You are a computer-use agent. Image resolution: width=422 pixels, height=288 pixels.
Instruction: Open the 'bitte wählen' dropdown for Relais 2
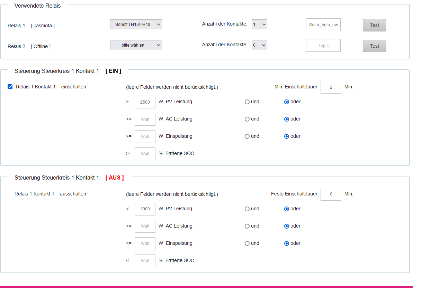coord(136,45)
